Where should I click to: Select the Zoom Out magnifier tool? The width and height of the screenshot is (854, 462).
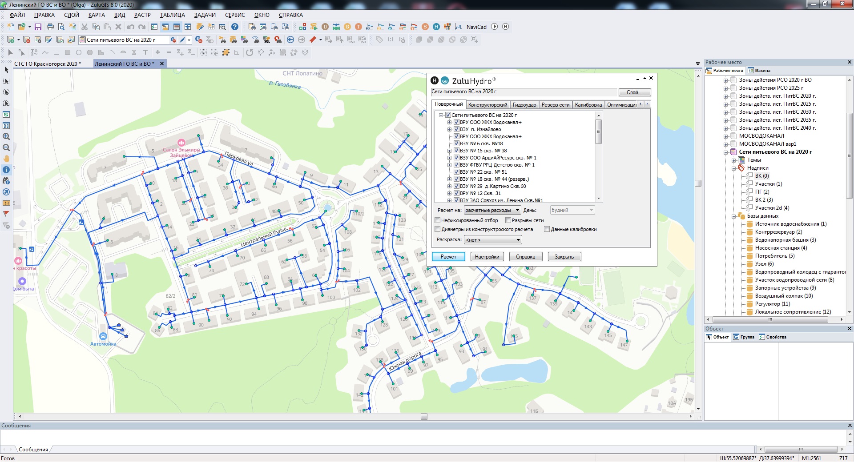tap(6, 147)
